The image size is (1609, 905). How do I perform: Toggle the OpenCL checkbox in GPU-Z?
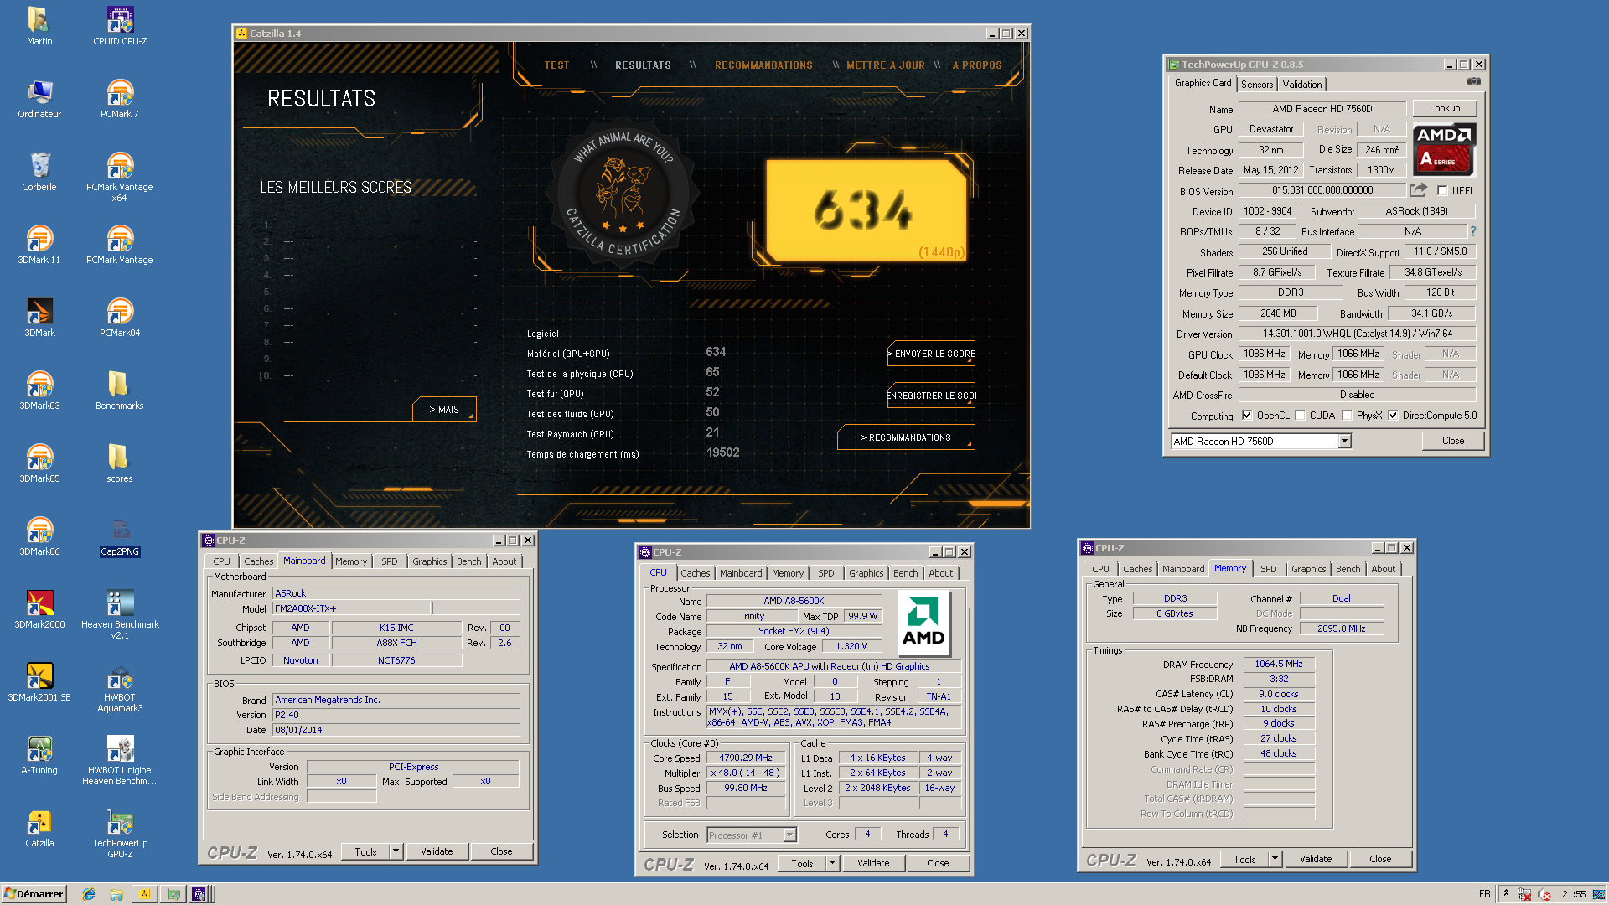coord(1247,415)
